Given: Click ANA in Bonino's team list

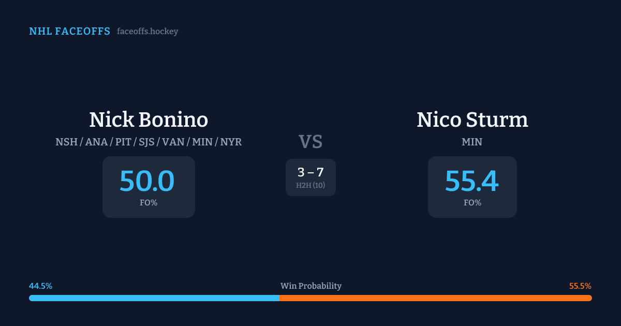Looking at the screenshot, I should click(96, 142).
